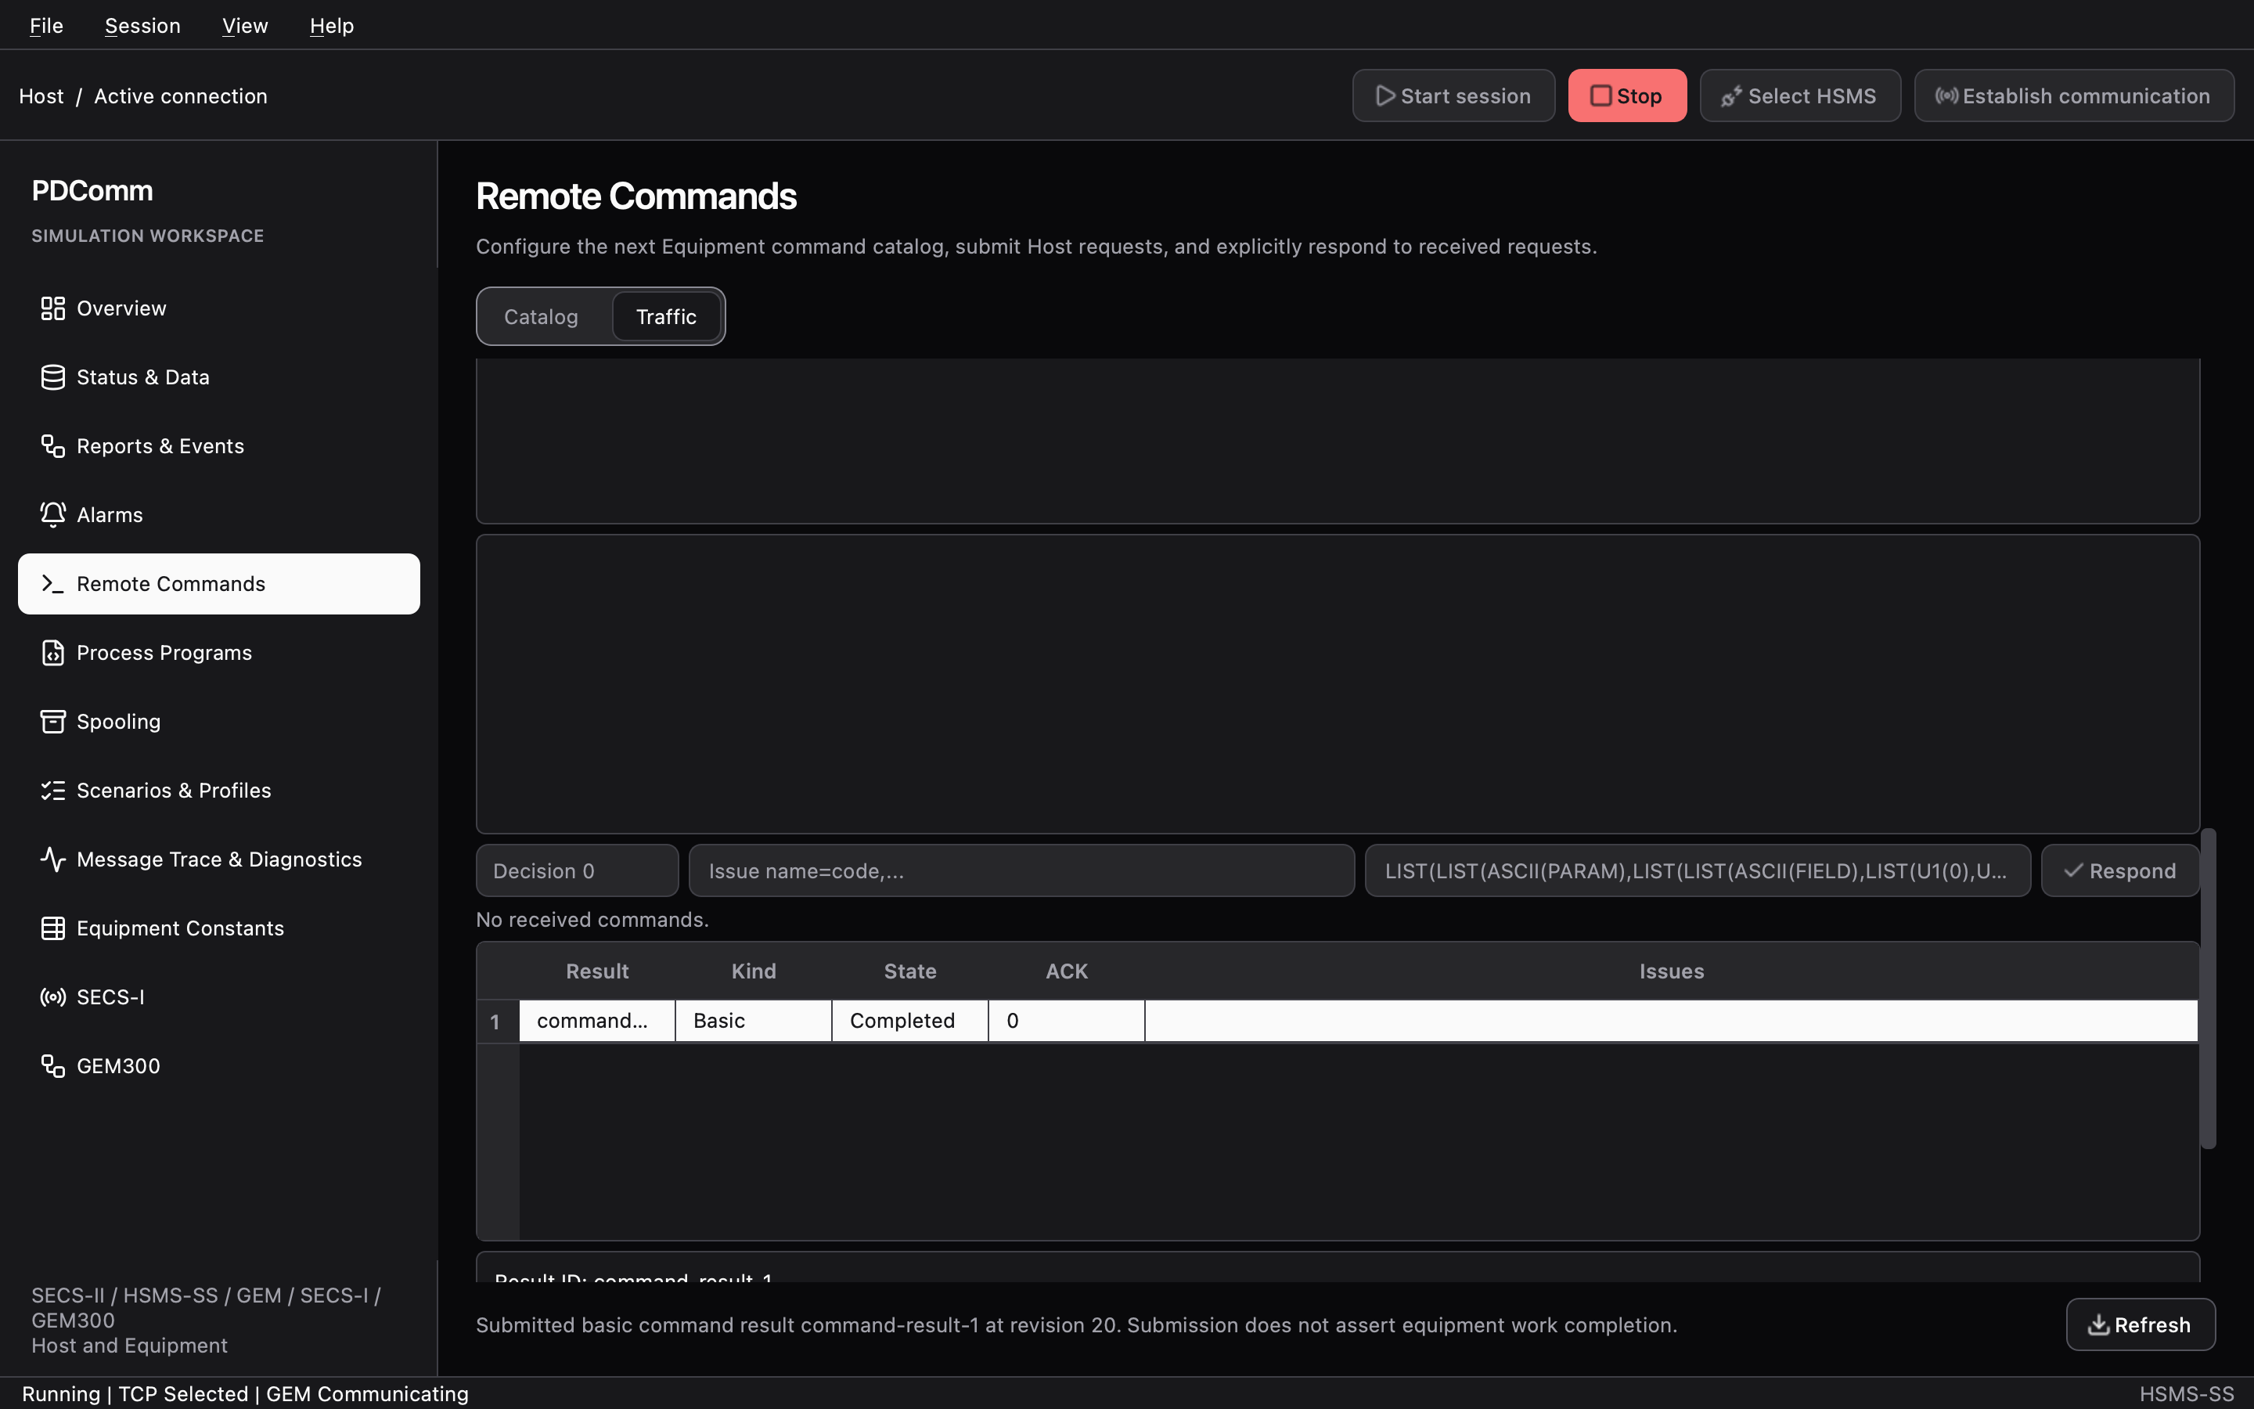The height and width of the screenshot is (1409, 2254).
Task: Click the Issues column header
Action: point(1671,972)
